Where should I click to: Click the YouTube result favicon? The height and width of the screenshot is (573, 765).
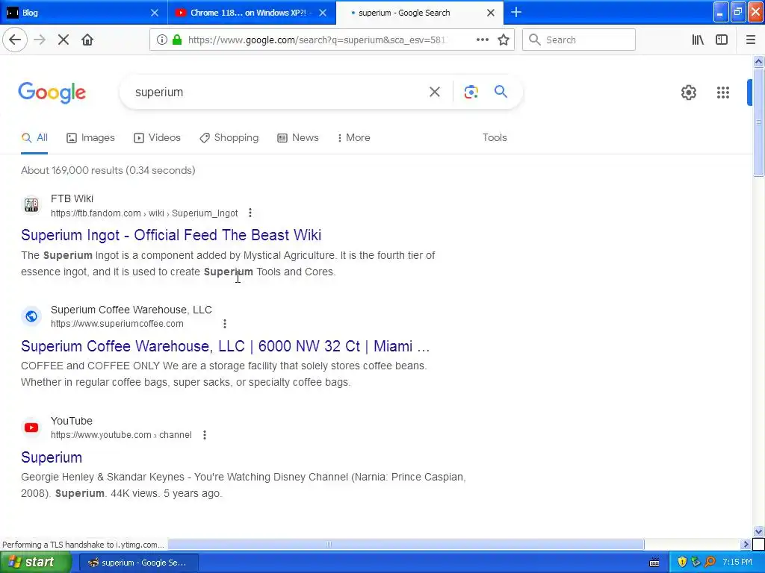(x=31, y=428)
